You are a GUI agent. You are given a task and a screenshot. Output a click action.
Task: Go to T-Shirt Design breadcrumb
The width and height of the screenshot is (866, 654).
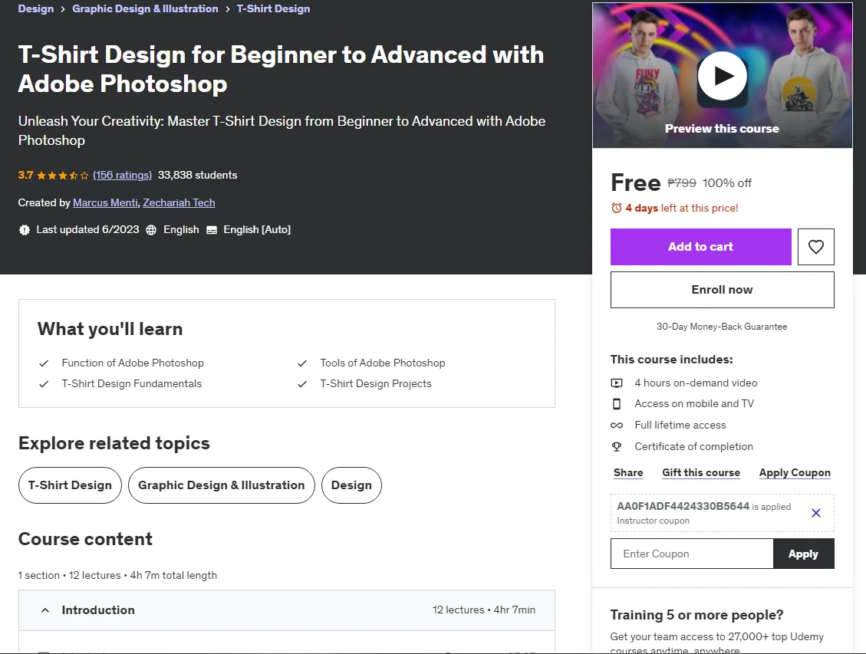coord(273,9)
